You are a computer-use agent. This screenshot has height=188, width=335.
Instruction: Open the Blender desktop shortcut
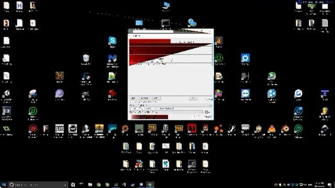[285, 128]
